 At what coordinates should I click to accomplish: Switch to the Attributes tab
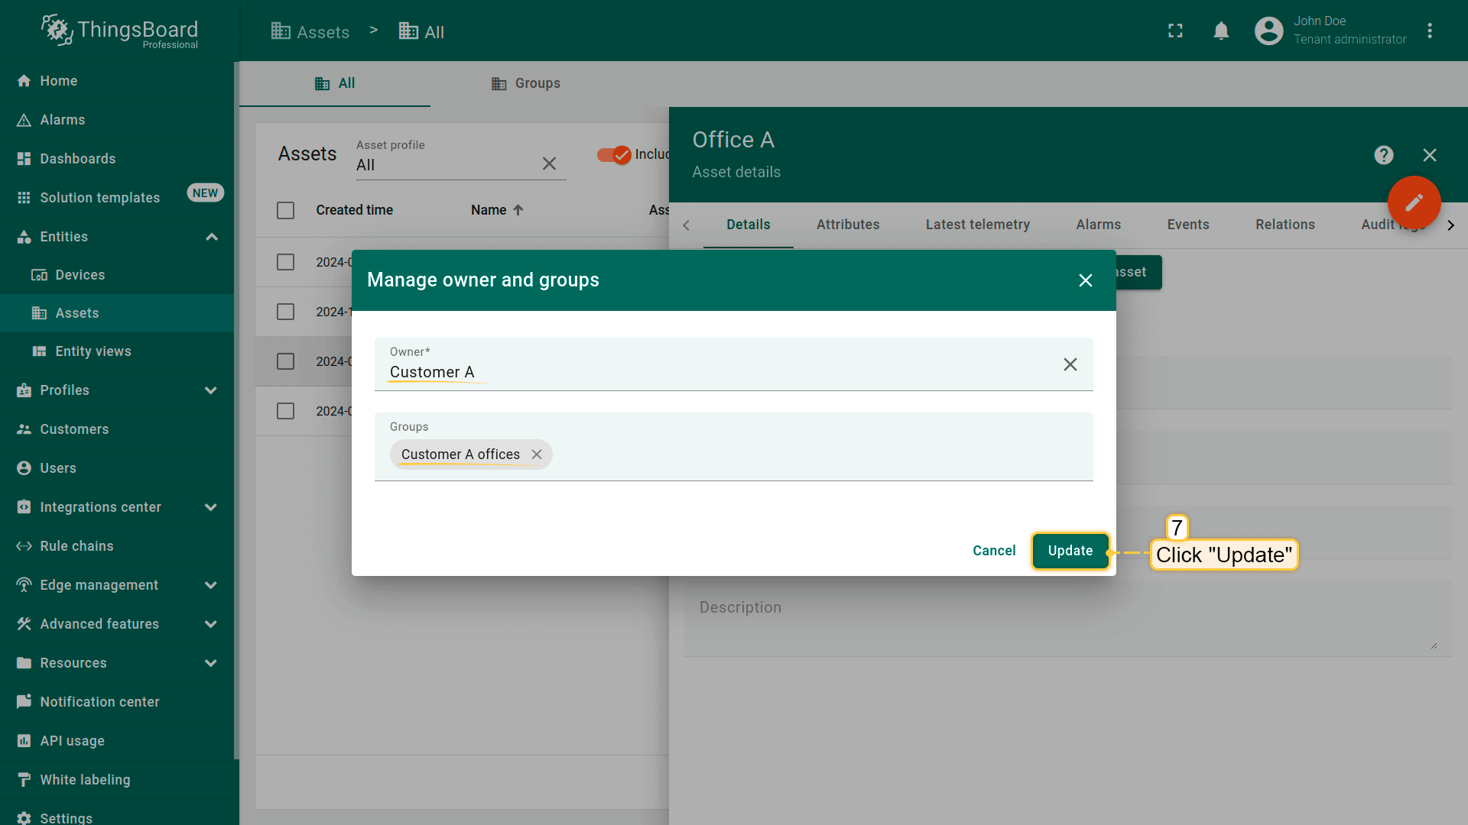(x=847, y=225)
